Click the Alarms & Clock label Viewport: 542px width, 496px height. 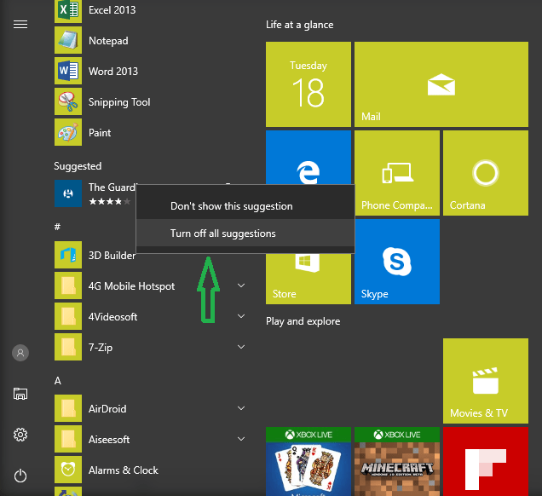click(x=124, y=470)
